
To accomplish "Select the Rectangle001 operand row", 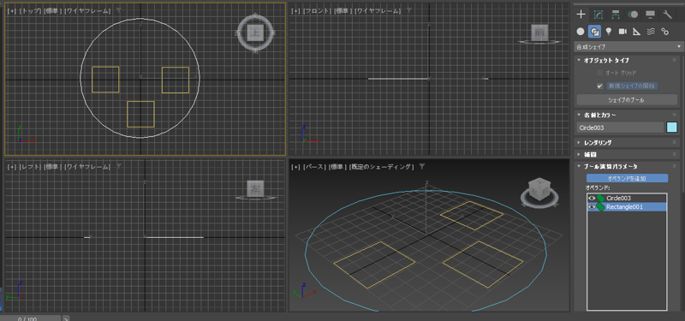I will (x=627, y=207).
